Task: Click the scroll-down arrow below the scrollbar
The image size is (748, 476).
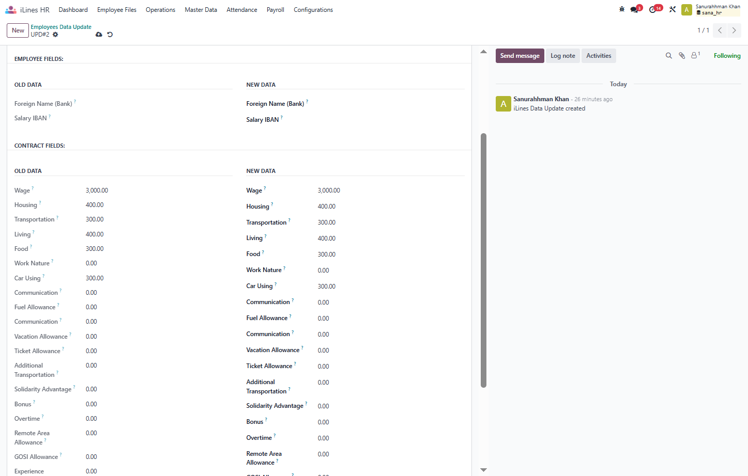Action: click(x=484, y=470)
